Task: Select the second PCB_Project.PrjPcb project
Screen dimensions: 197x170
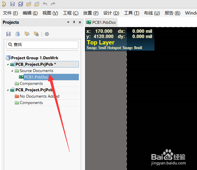Action: click(34, 90)
